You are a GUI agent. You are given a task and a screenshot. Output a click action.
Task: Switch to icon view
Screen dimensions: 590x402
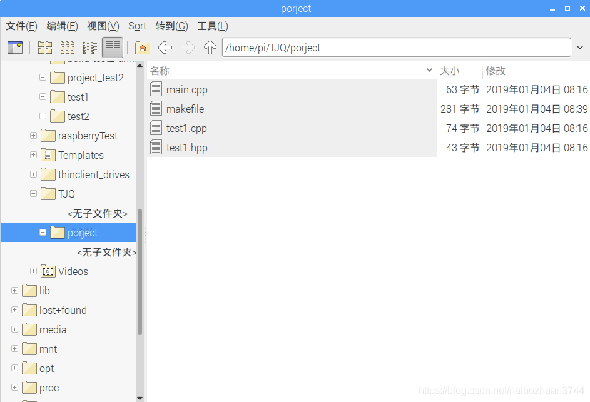(x=44, y=47)
